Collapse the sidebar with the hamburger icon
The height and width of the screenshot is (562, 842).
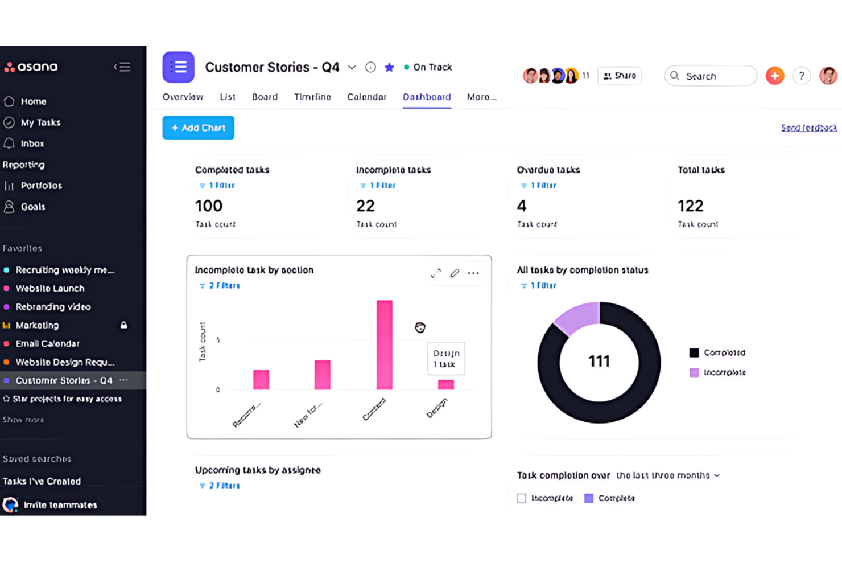coord(122,67)
